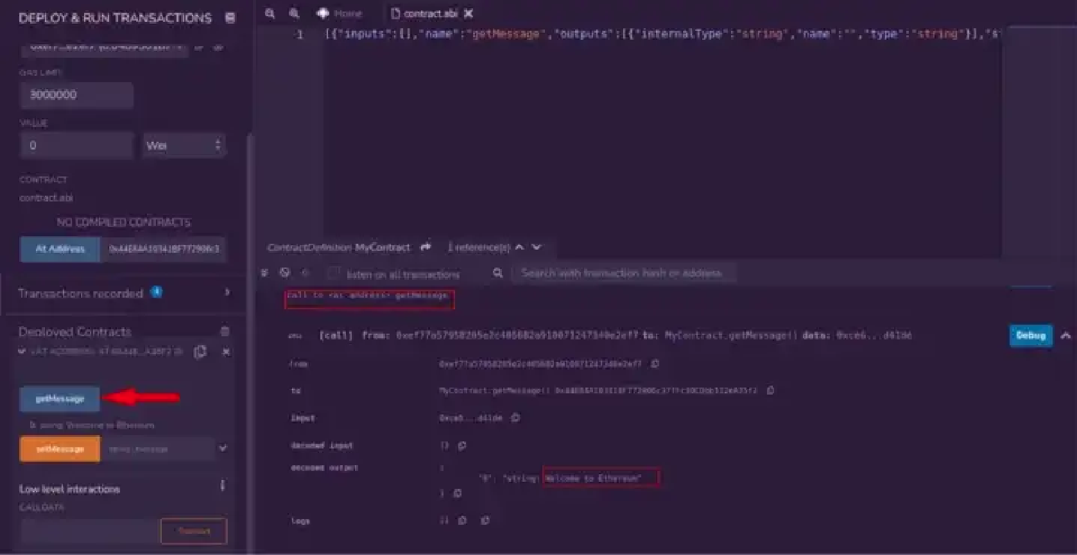Collapse the call transaction details chevron
This screenshot has height=555, width=1077.
1065,336
